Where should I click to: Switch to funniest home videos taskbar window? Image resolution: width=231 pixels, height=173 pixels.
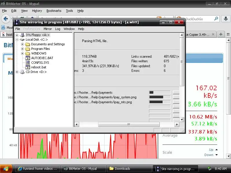[38, 169]
